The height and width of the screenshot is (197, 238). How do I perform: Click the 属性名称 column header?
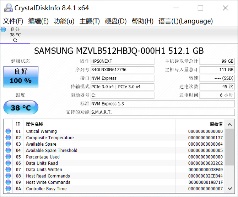tap(99, 124)
